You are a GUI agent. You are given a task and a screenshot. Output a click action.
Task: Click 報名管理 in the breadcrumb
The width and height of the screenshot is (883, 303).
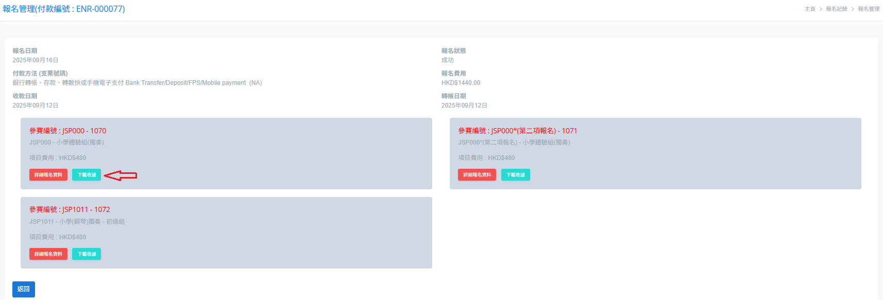[x=869, y=9]
